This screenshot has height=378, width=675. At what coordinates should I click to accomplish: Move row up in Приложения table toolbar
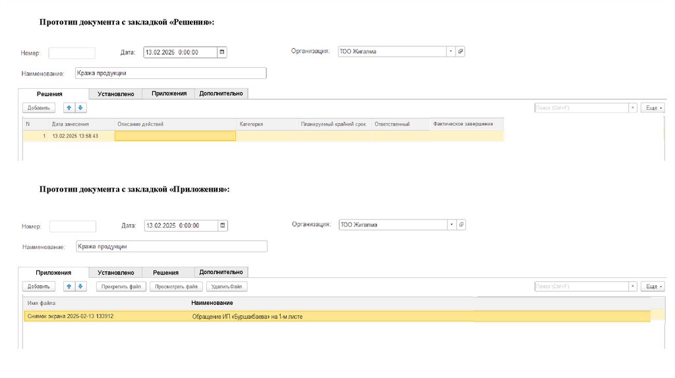pyautogui.click(x=69, y=286)
